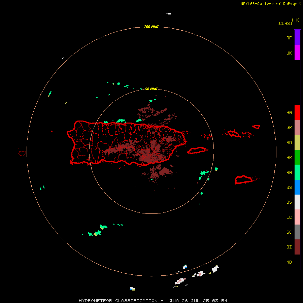Click the IC pink legend block
The height and width of the screenshot is (303, 303).
[297, 217]
